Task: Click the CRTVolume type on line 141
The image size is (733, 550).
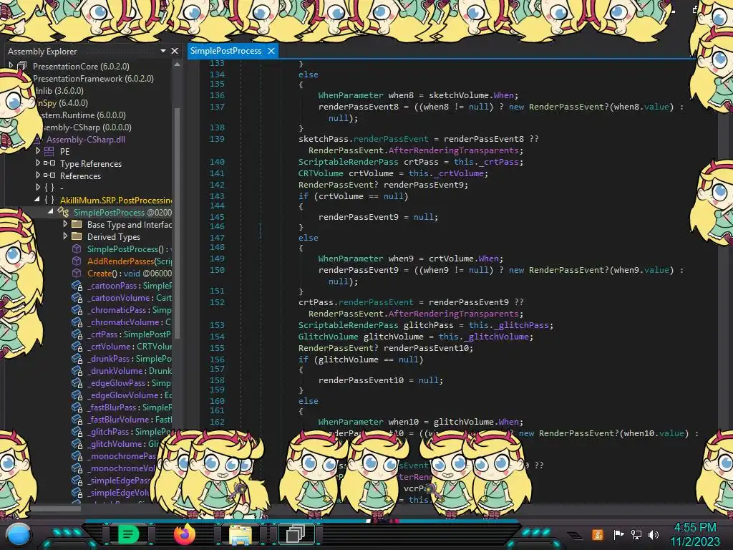Action: pos(321,173)
